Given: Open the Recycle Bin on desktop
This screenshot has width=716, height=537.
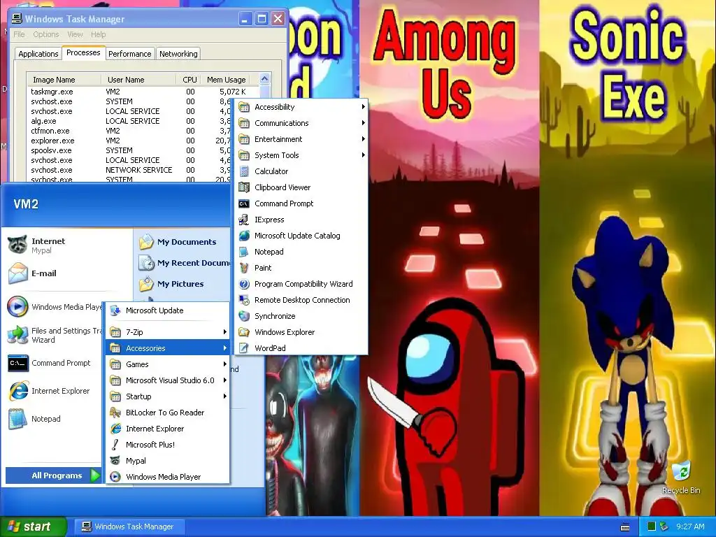Looking at the screenshot, I should coord(681,478).
